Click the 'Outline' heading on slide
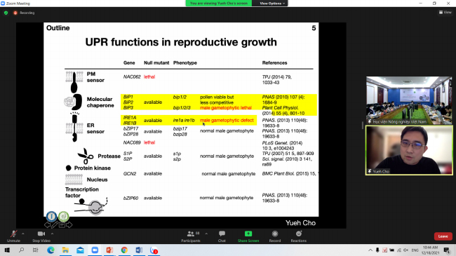Image resolution: width=456 pixels, height=256 pixels. [x=58, y=28]
